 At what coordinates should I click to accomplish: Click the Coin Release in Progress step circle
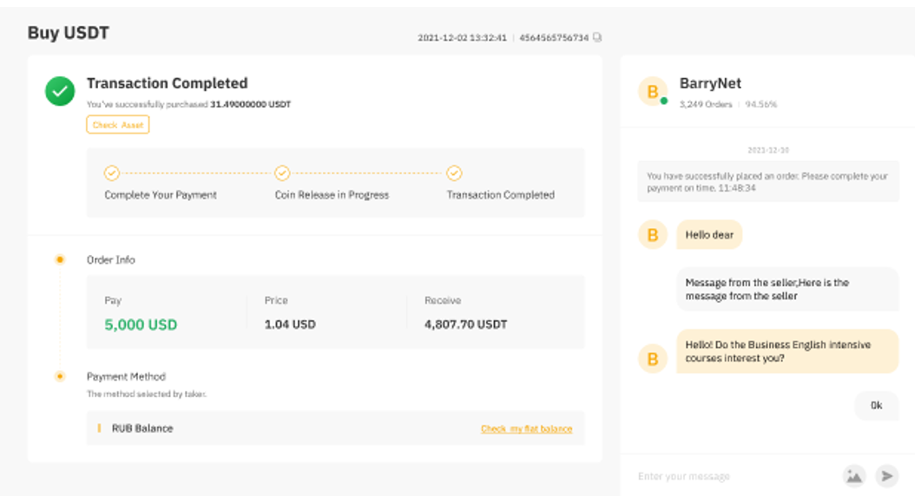pyautogui.click(x=282, y=173)
